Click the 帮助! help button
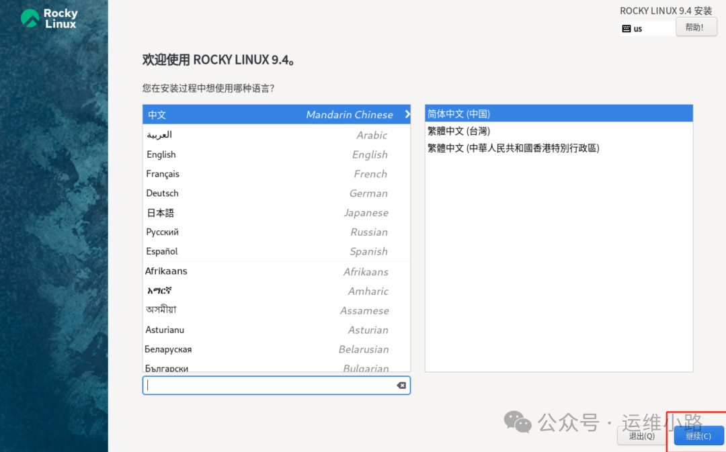 [696, 28]
